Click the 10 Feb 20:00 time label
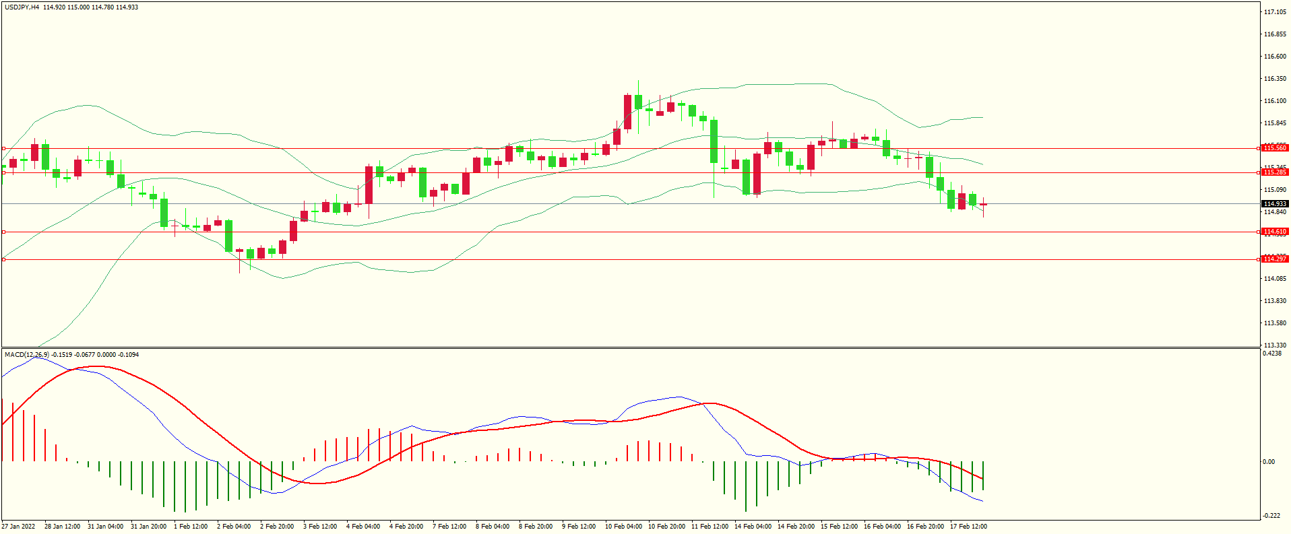Screen dimensions: 1291x534 pyautogui.click(x=666, y=527)
